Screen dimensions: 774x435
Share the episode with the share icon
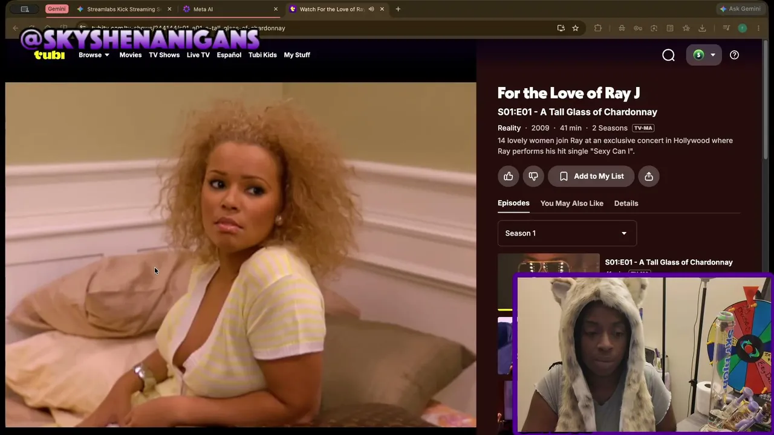(648, 176)
